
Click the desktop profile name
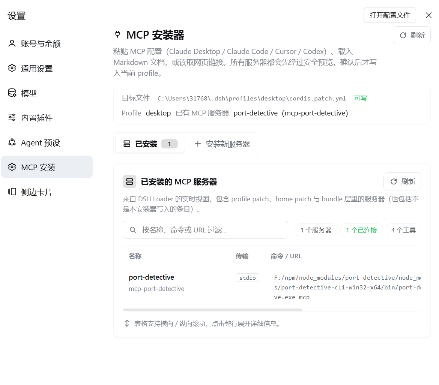[158, 113]
